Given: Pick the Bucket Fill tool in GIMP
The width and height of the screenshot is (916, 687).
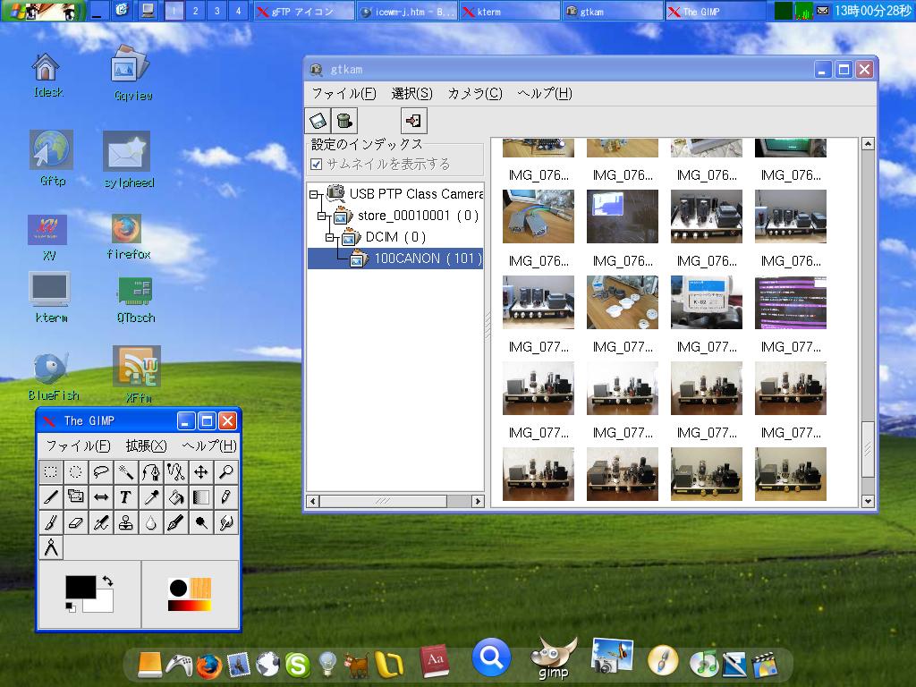Looking at the screenshot, I should pos(176,497).
